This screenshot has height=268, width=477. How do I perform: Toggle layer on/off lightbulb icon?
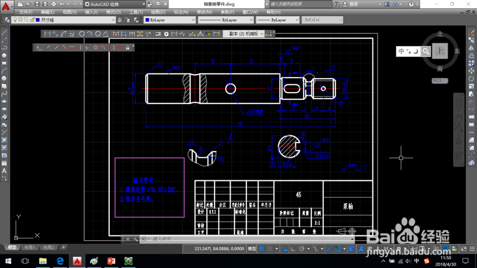pyautogui.click(x=15, y=20)
